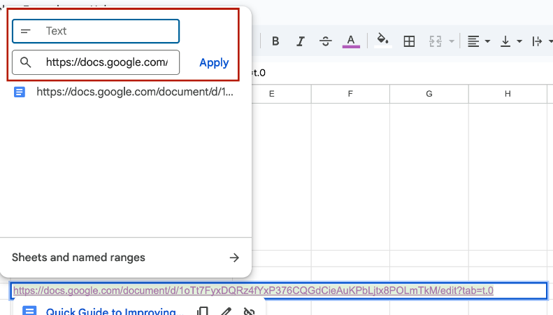This screenshot has height=315, width=553.
Task: Select column F header
Action: (350, 94)
